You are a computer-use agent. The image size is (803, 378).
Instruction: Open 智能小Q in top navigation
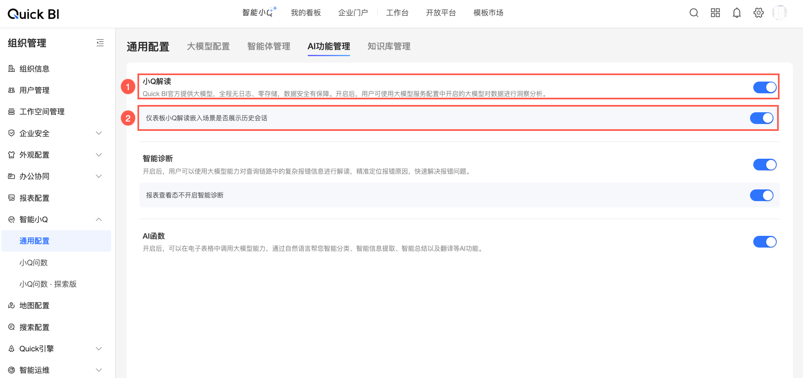[259, 13]
